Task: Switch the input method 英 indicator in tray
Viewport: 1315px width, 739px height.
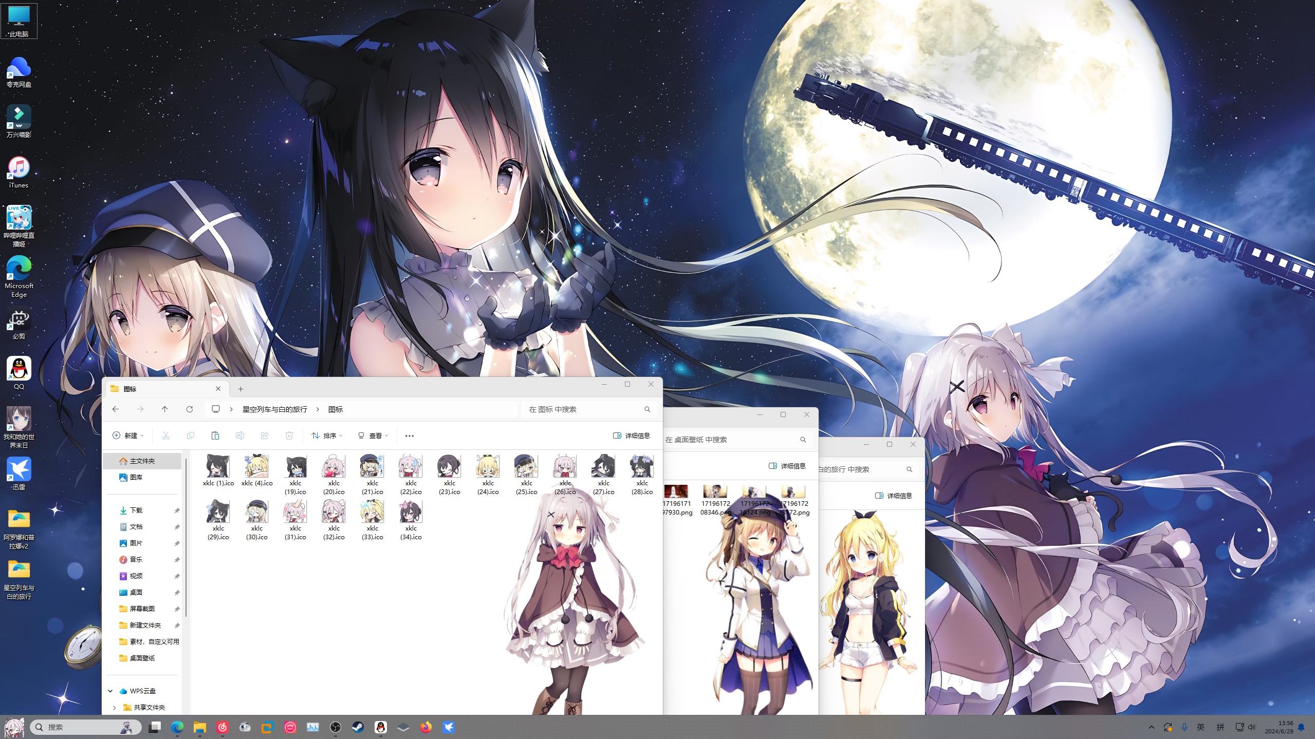Action: click(1201, 727)
